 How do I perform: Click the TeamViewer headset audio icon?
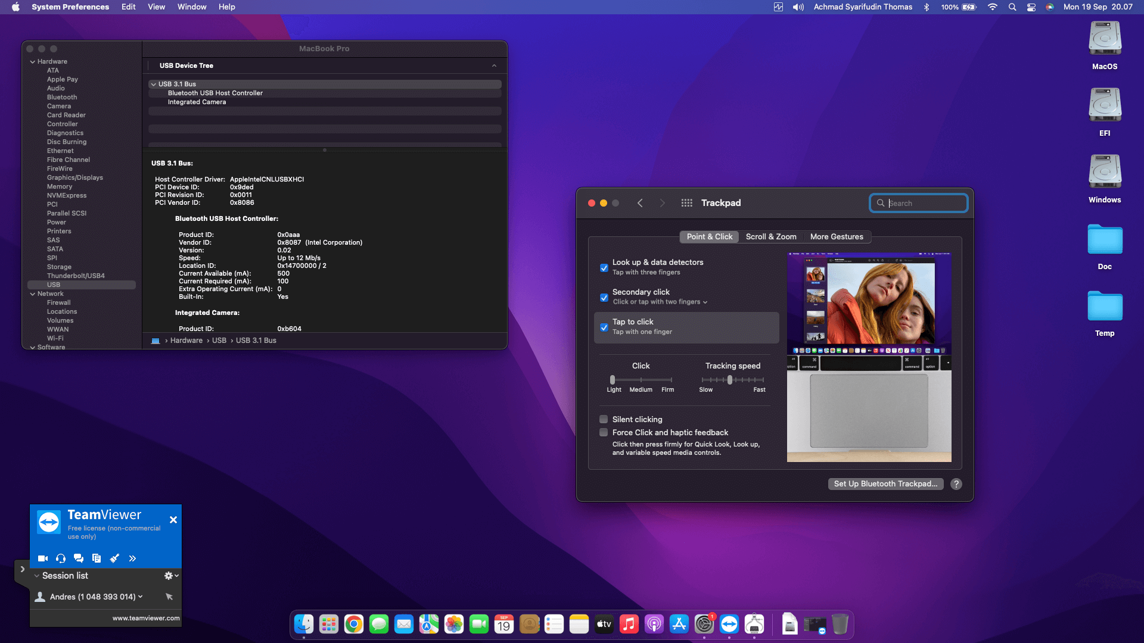point(61,558)
